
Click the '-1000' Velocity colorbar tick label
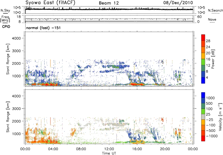click(212, 136)
